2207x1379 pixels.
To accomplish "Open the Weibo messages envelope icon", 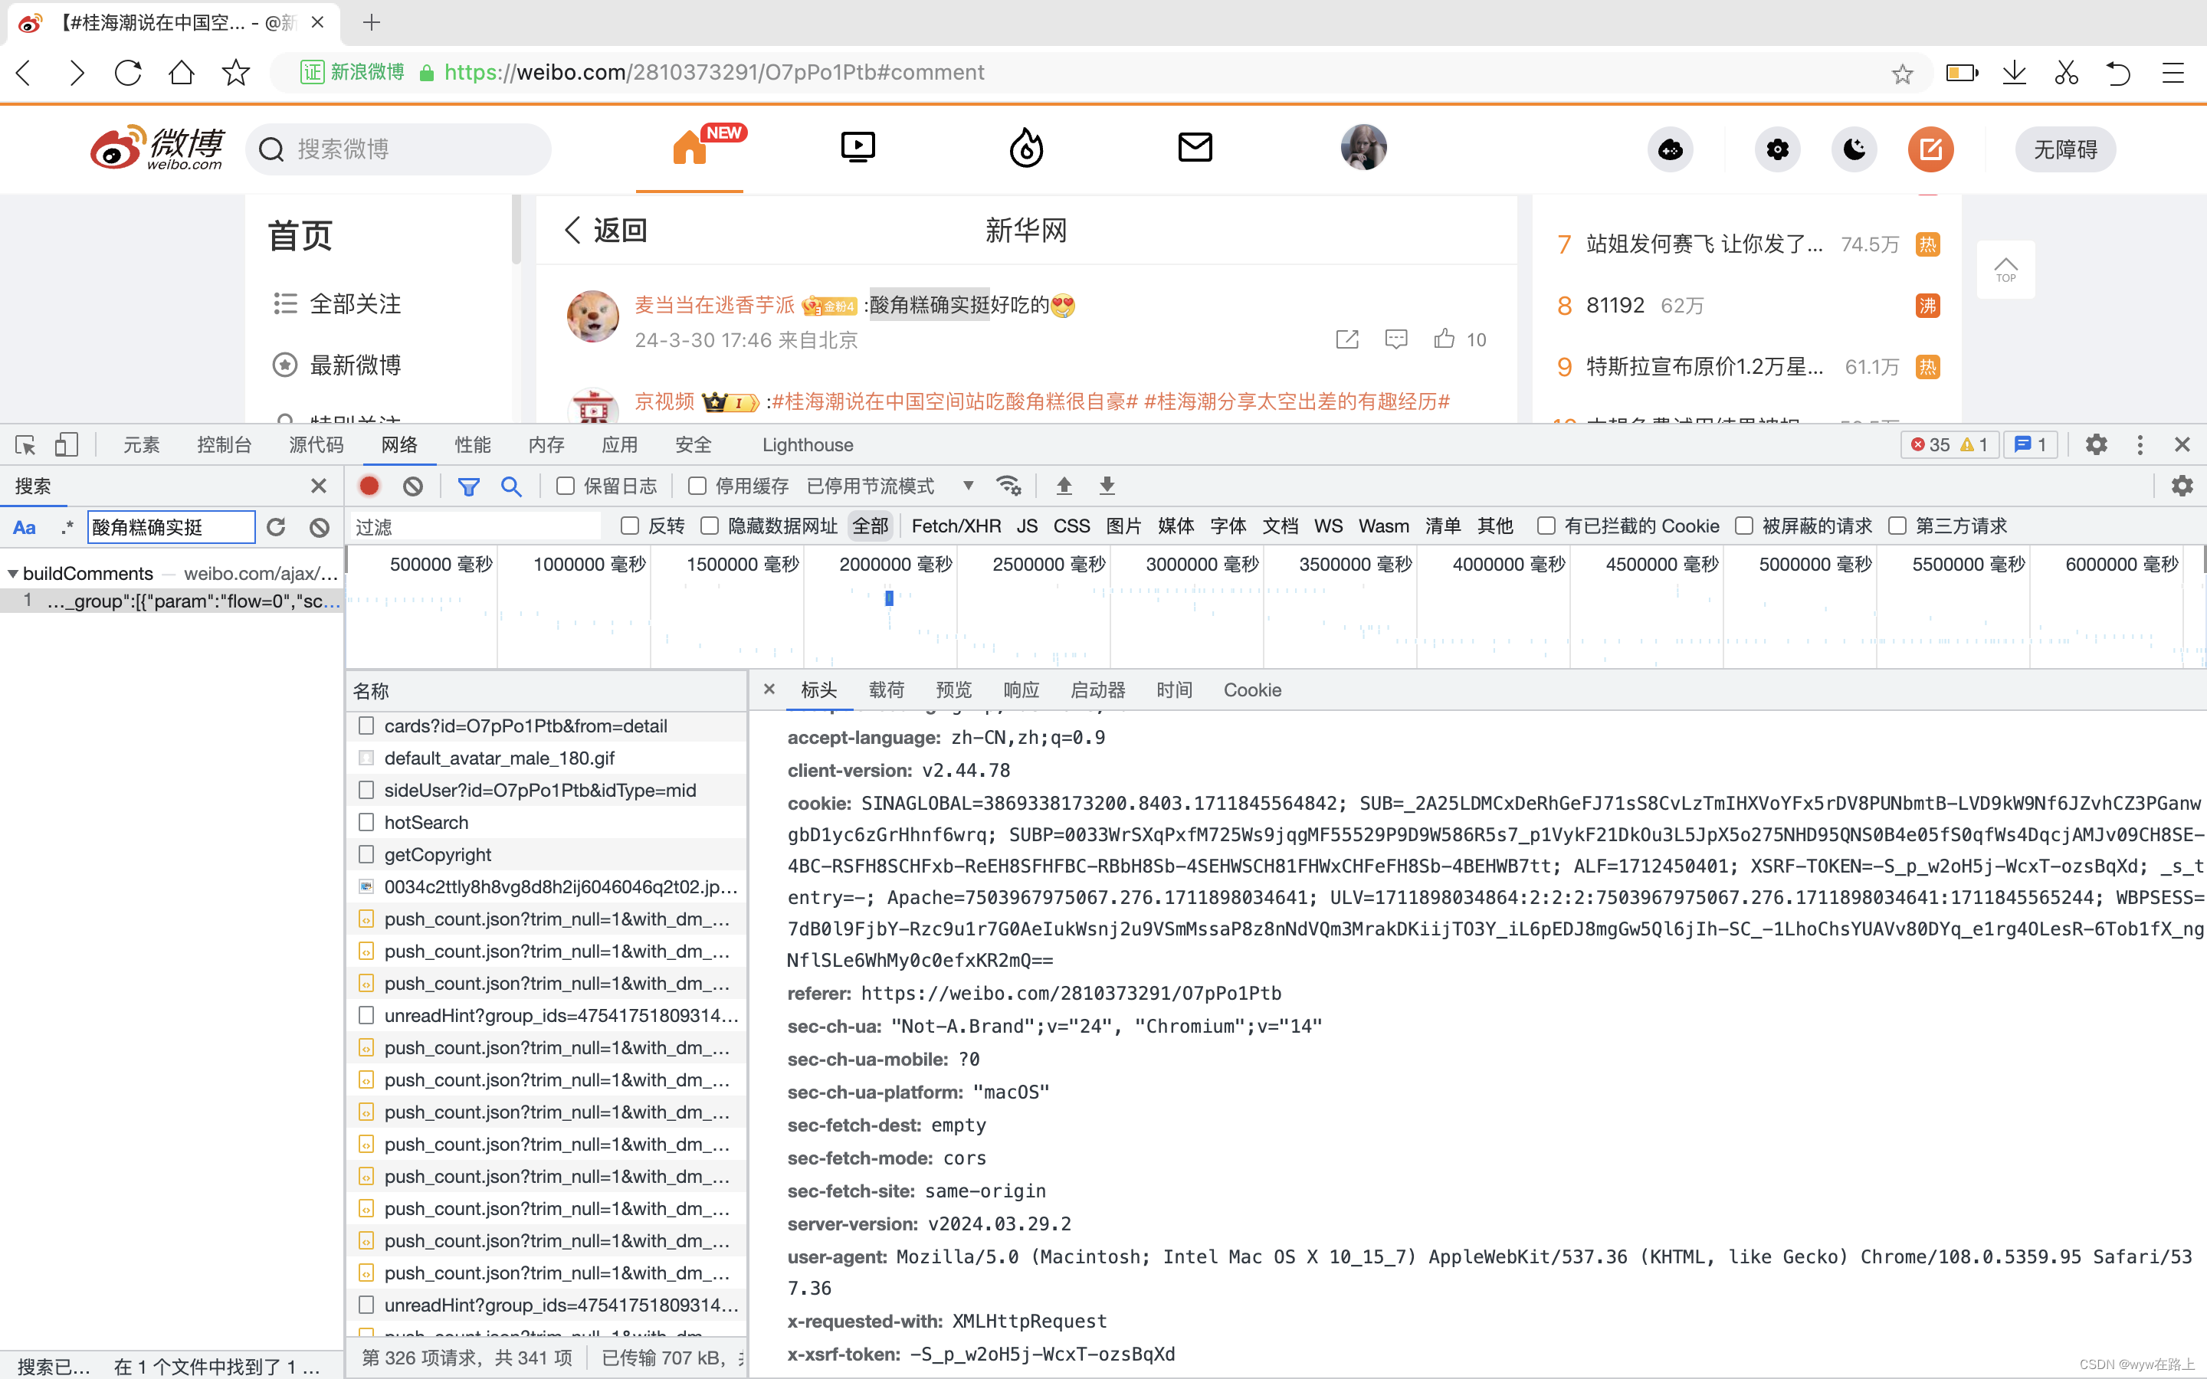I will click(1195, 148).
